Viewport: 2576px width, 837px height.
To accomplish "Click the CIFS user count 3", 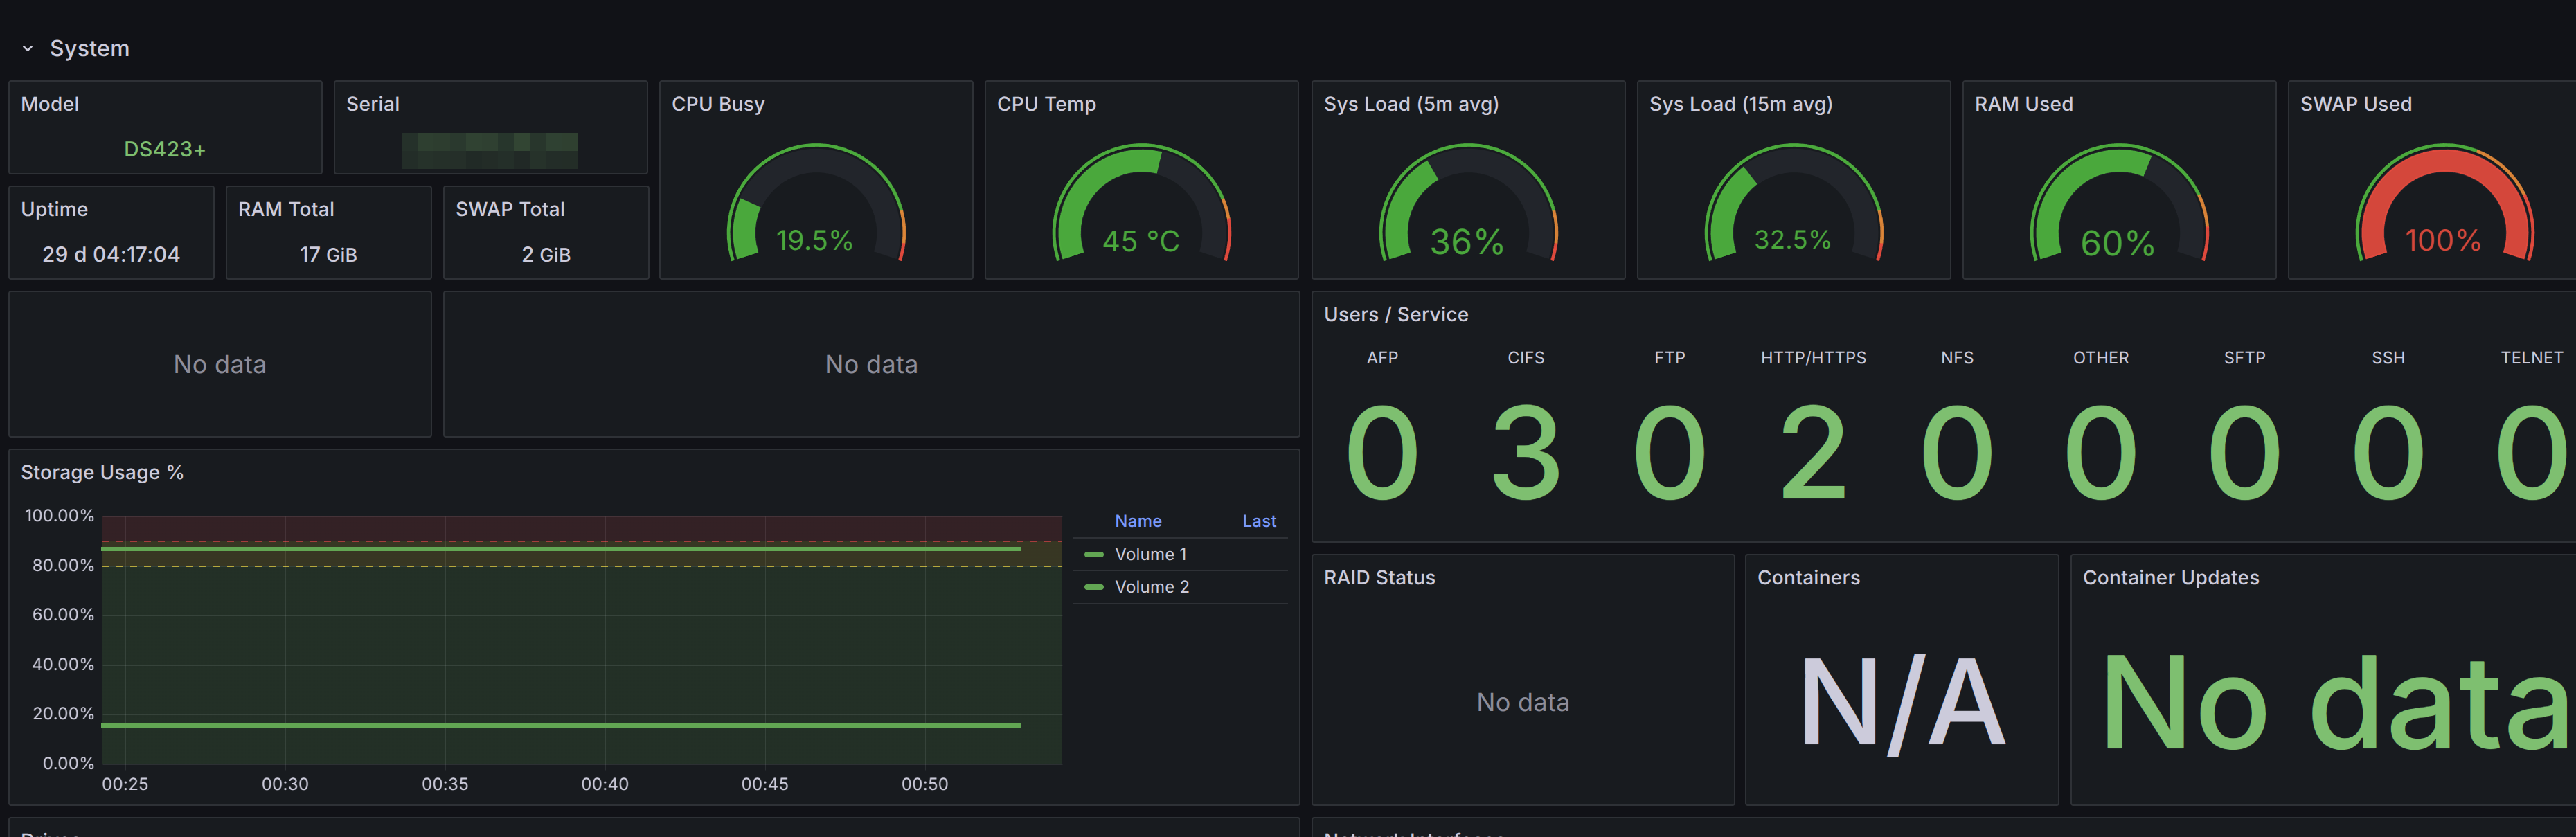I will pos(1526,452).
